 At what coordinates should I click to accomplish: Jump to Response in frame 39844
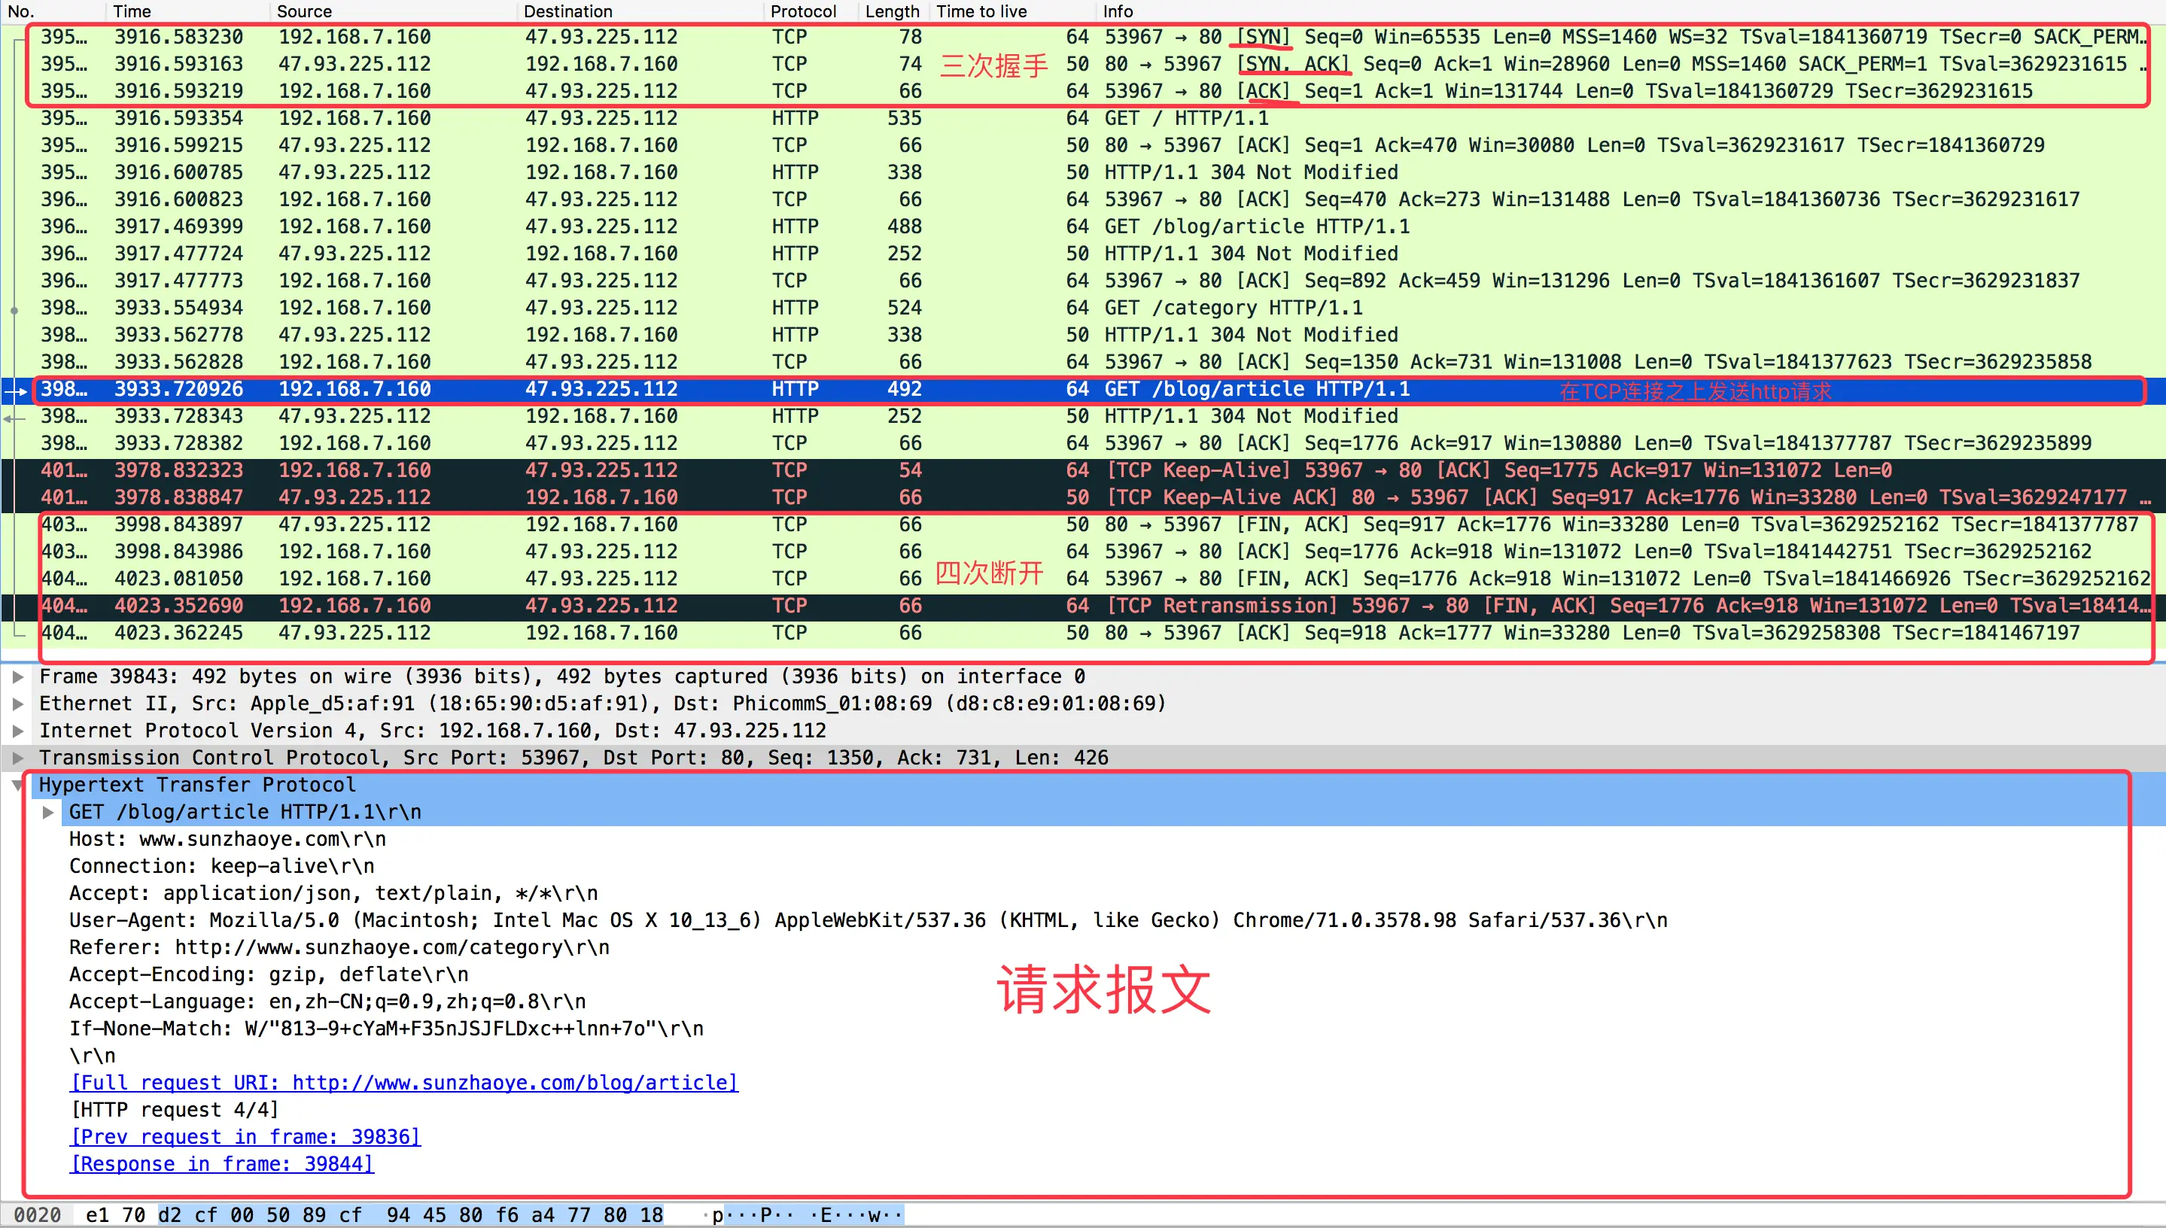(x=221, y=1163)
